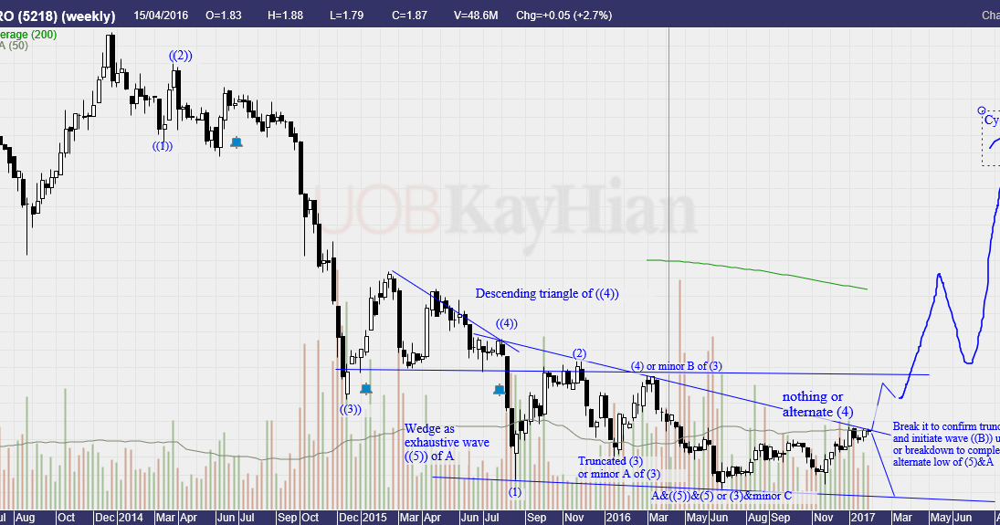Click the 2015 label on the time axis

point(374,518)
